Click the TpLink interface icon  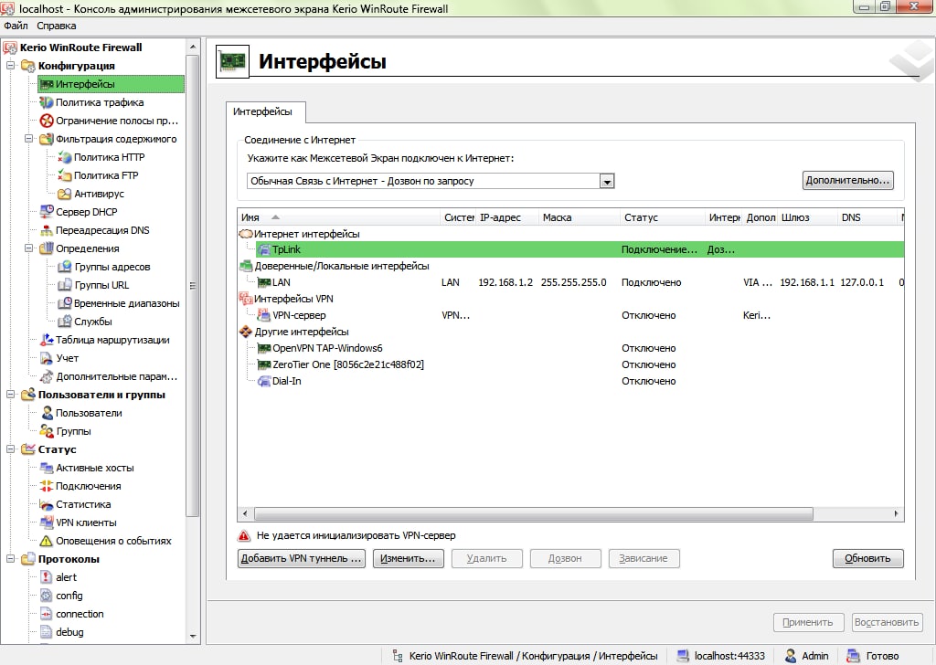coord(264,250)
